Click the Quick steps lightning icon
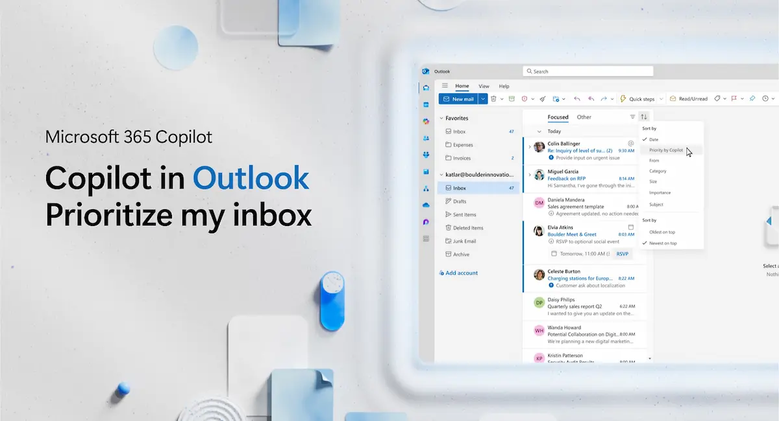 coord(623,98)
